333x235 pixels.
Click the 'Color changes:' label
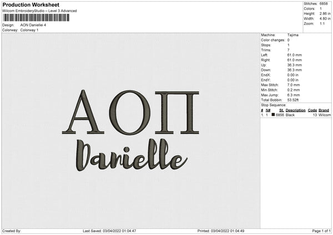pos(273,40)
